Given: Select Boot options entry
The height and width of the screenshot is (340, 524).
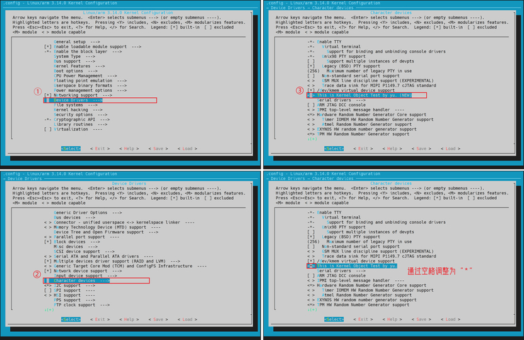Looking at the screenshot, I should tap(75, 71).
